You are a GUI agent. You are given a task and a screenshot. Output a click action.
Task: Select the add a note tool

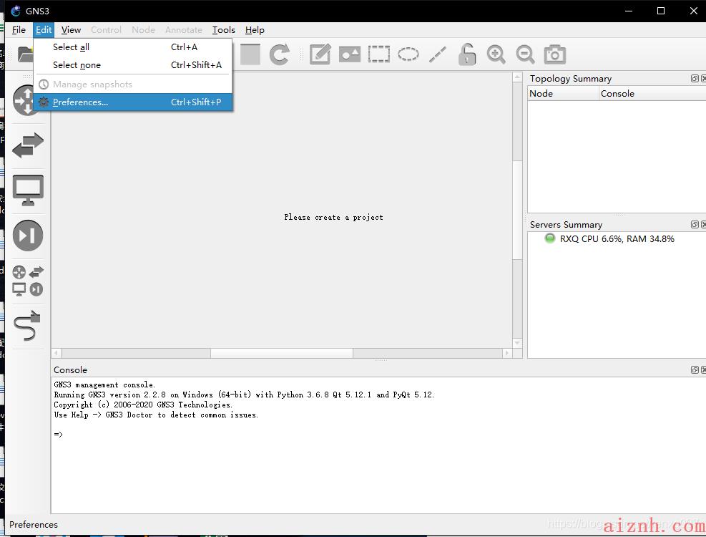pyautogui.click(x=320, y=54)
